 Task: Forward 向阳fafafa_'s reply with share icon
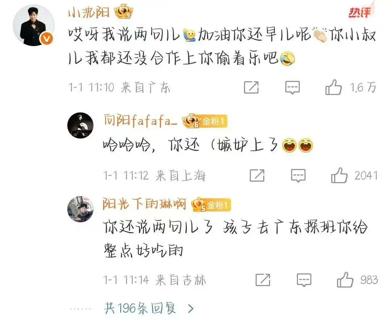coord(257,176)
